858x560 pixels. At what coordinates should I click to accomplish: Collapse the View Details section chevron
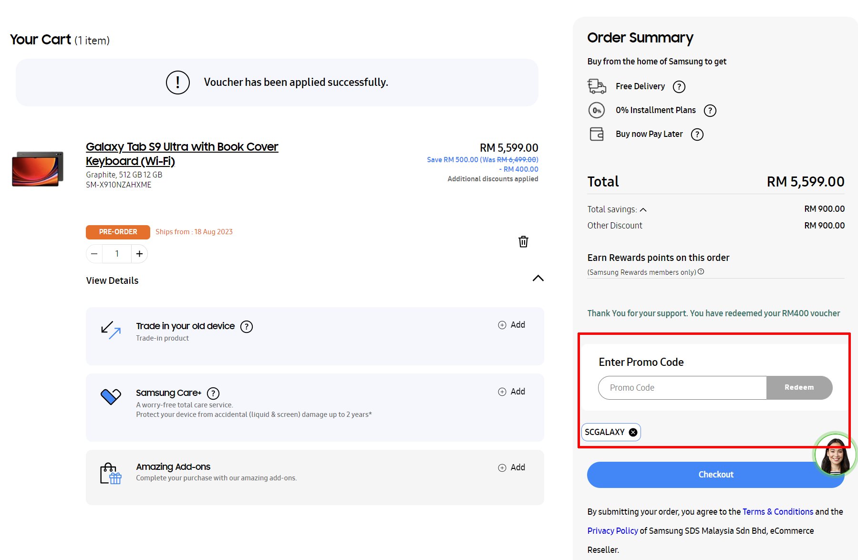(x=538, y=279)
